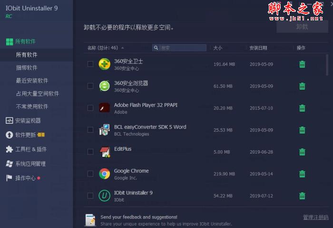The height and width of the screenshot is (228, 333).
Task: Show 不常使用软件
Action: pyautogui.click(x=32, y=107)
